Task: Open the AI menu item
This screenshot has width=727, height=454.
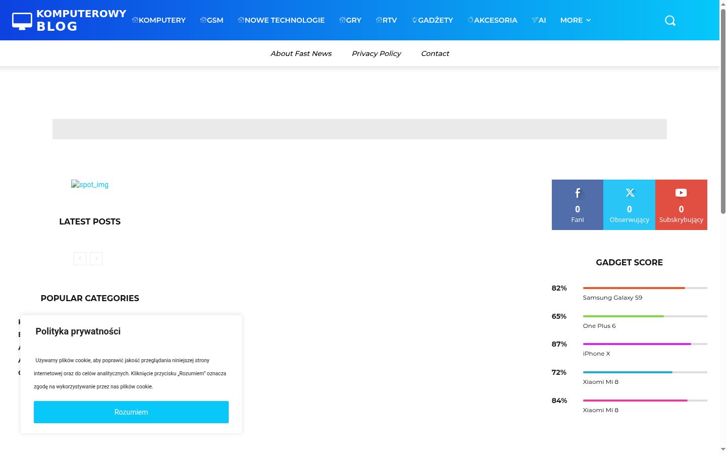Action: click(539, 20)
